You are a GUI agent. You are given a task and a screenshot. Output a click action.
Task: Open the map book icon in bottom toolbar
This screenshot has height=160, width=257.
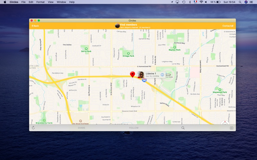pos(231,128)
